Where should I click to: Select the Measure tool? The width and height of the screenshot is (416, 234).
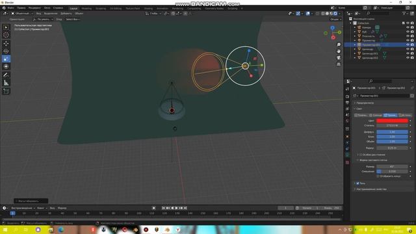[x=6, y=83]
